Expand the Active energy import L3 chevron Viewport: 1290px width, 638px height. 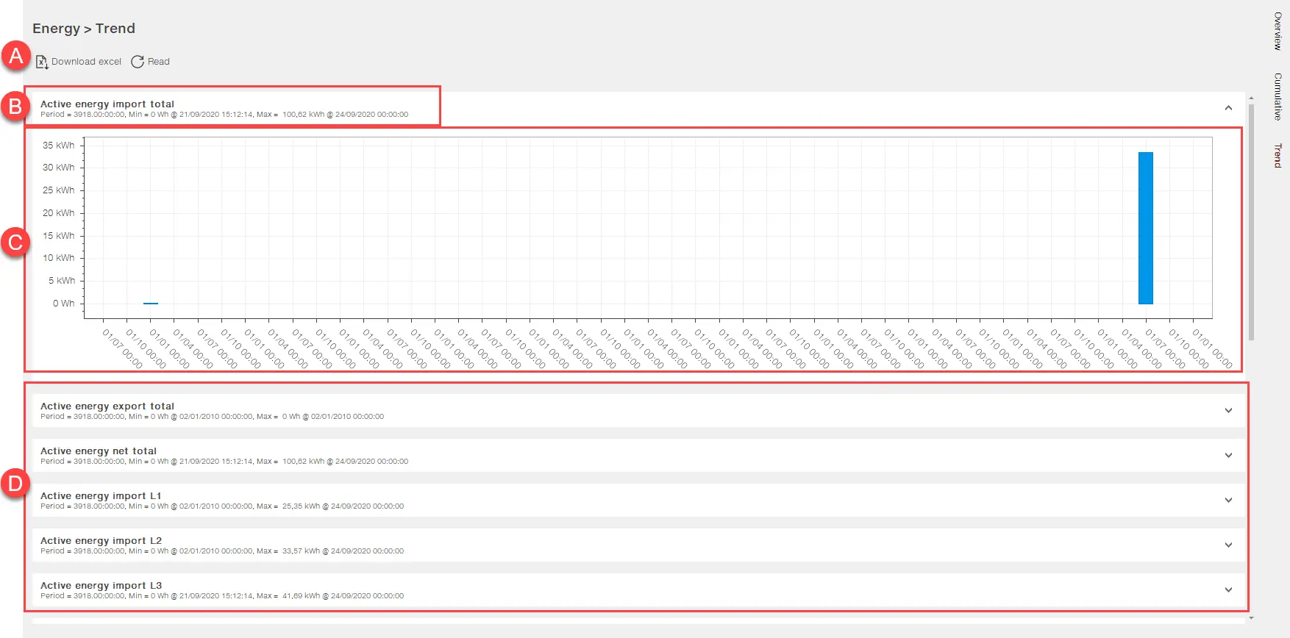pyautogui.click(x=1228, y=590)
